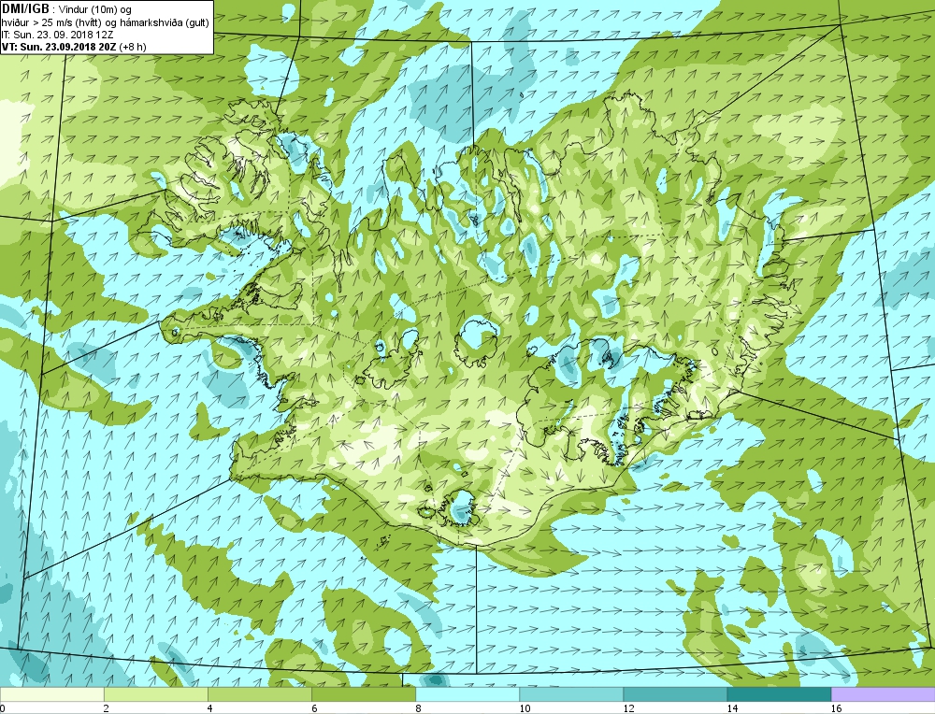
Task: Click the 12–14 m/s darker teal legend swatch
Action: point(675,694)
